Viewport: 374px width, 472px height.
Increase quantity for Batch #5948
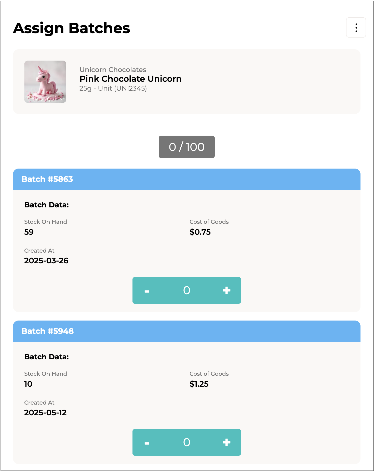click(226, 443)
